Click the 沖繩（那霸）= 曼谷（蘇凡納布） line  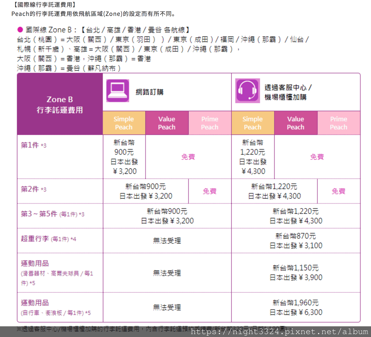[69, 68]
